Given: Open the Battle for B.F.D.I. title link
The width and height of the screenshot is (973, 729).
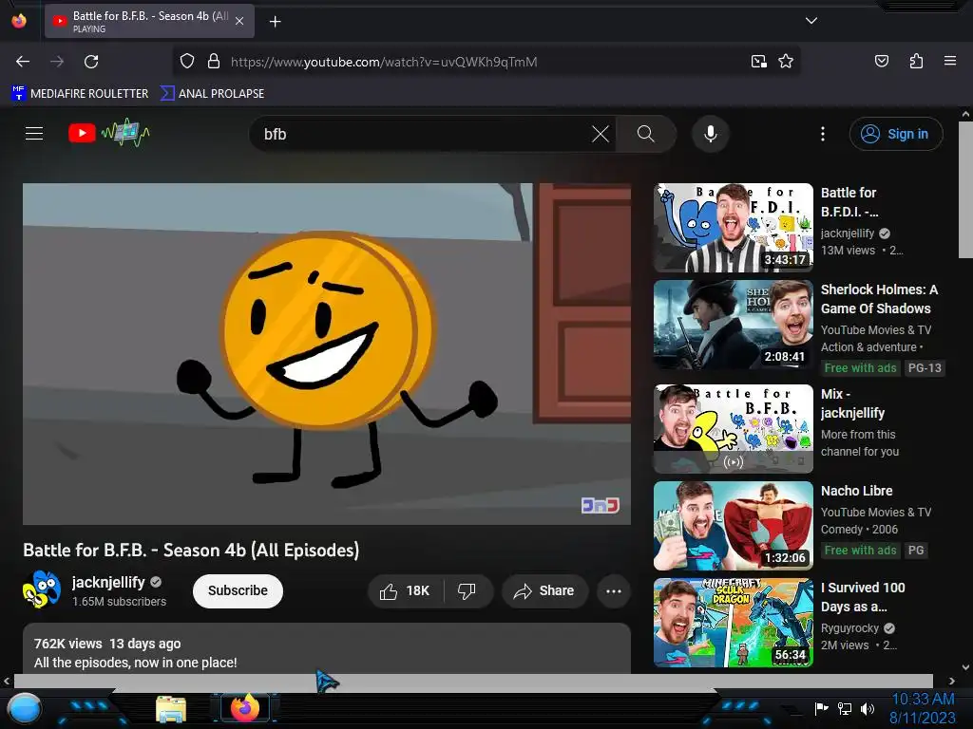Looking at the screenshot, I should pyautogui.click(x=849, y=202).
